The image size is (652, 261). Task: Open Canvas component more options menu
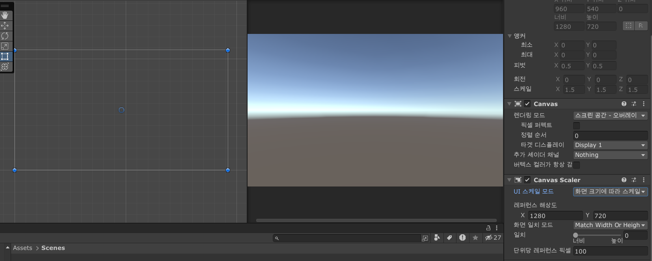click(644, 104)
